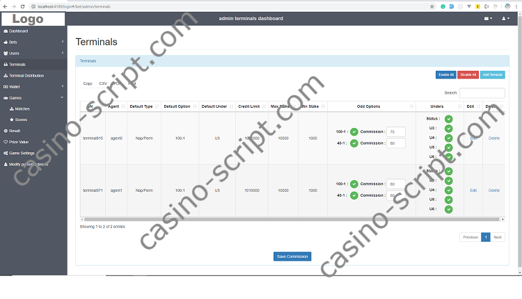The image size is (522, 299).
Task: Click the Save Commission button
Action: pos(292,257)
